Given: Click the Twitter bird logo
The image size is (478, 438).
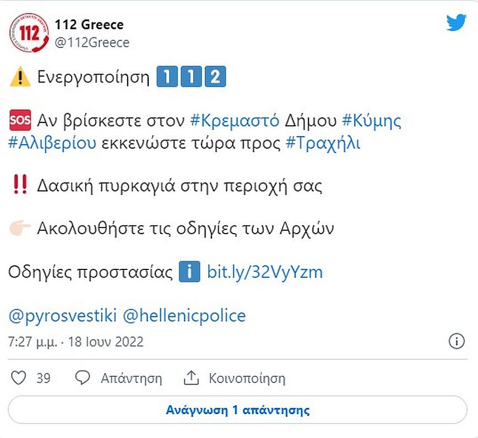Looking at the screenshot, I should click(457, 23).
